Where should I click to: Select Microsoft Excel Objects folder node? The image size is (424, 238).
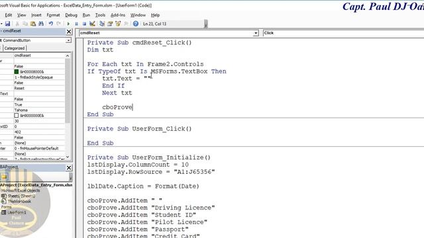pos(21,190)
